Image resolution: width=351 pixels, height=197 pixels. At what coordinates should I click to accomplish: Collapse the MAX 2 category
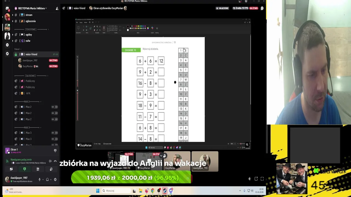point(27,102)
